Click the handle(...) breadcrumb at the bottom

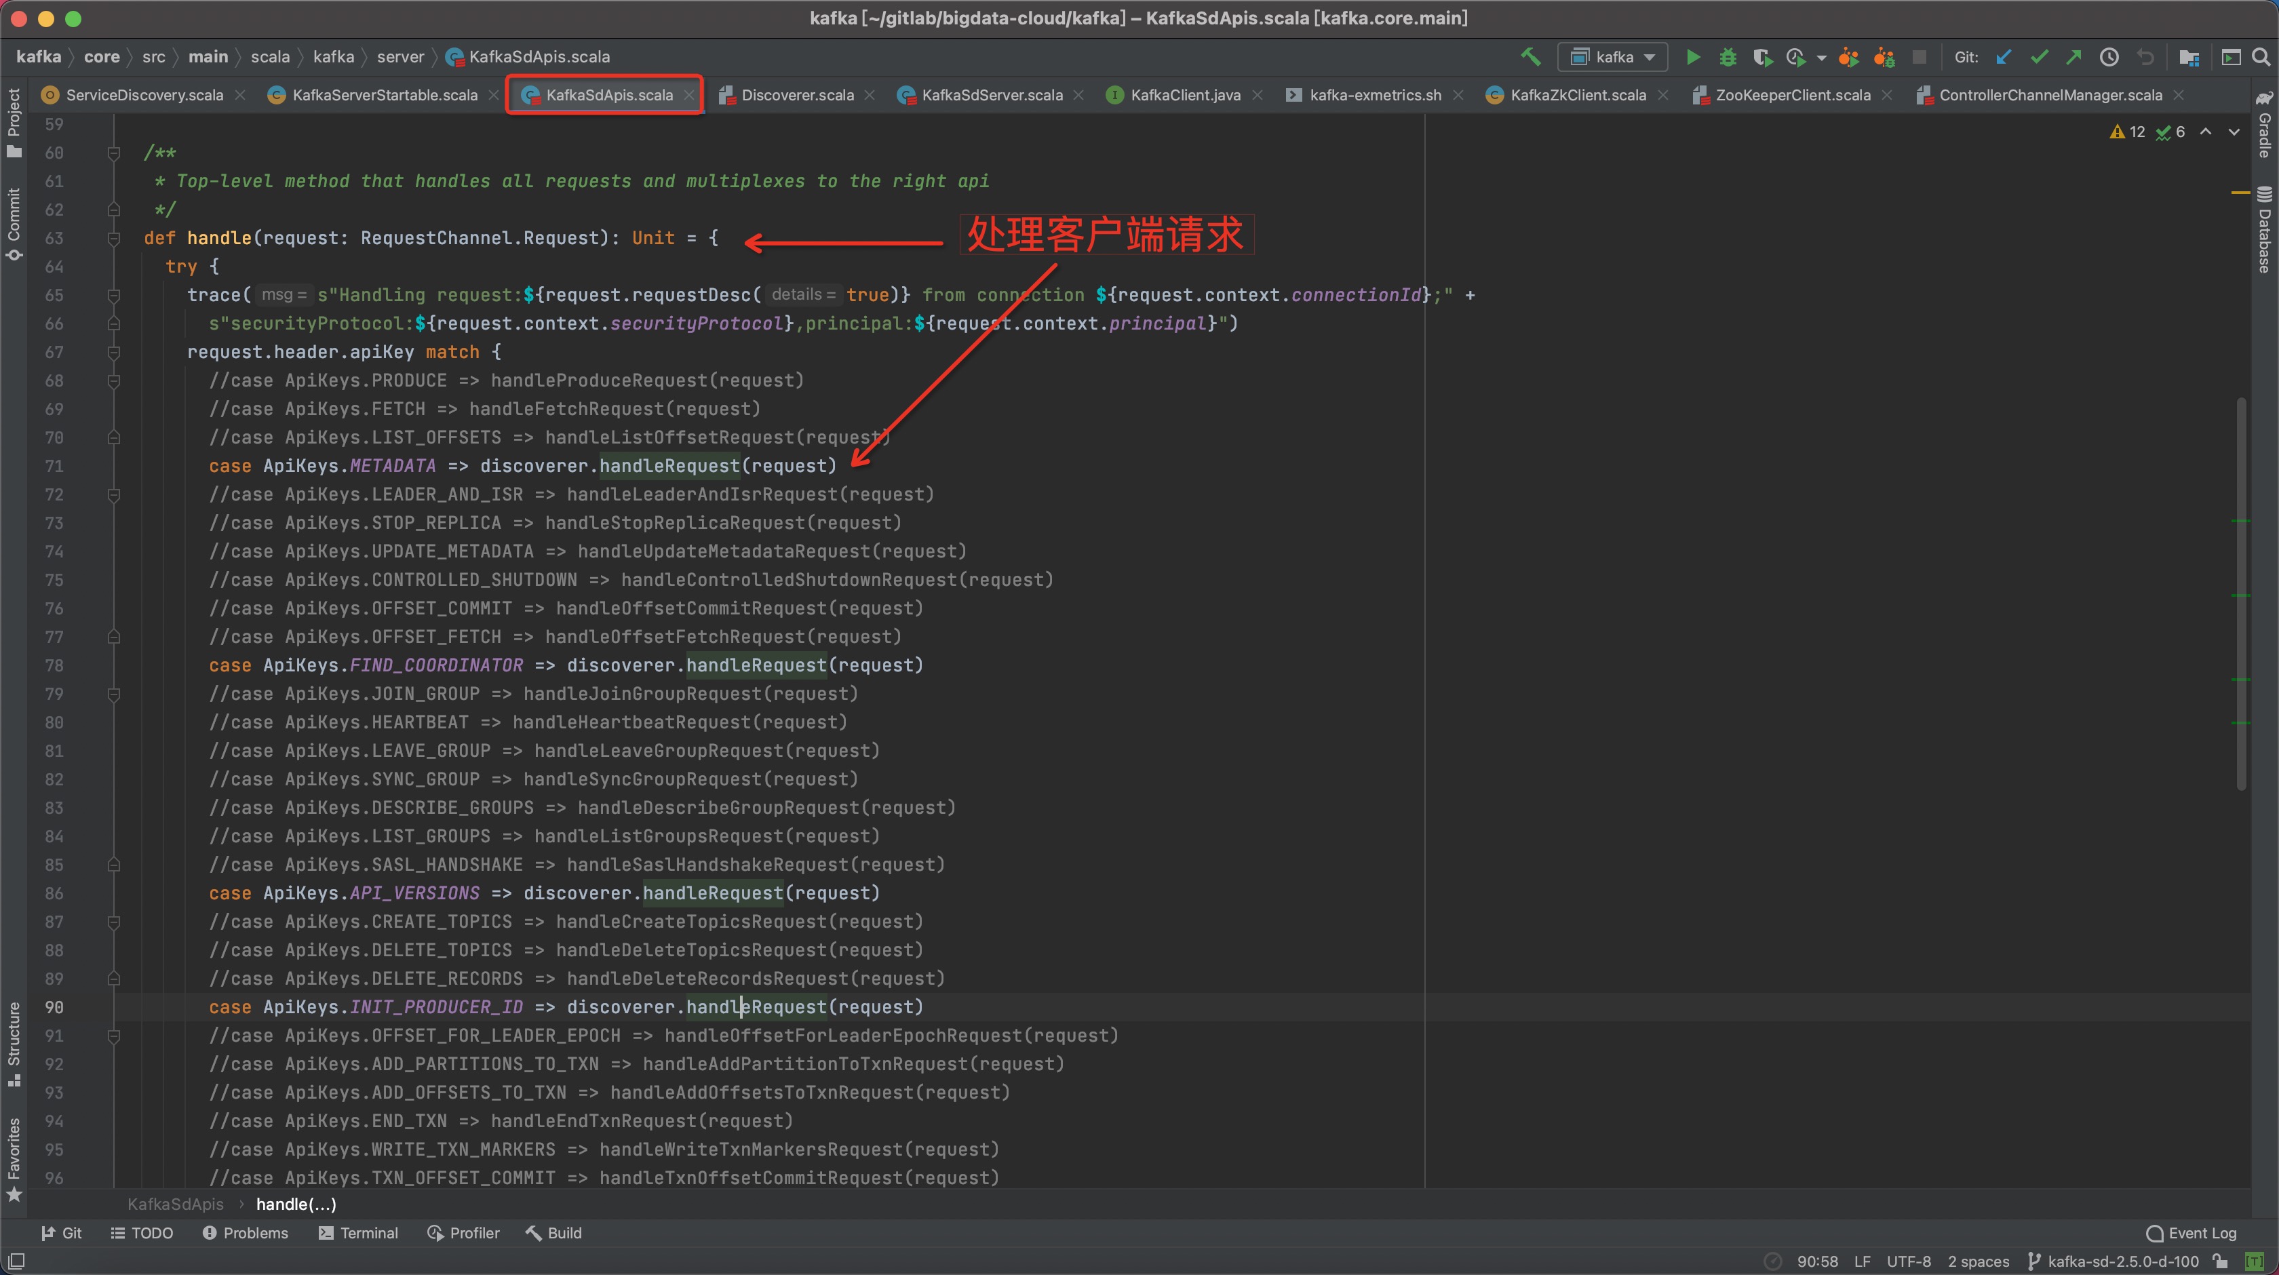294,1204
